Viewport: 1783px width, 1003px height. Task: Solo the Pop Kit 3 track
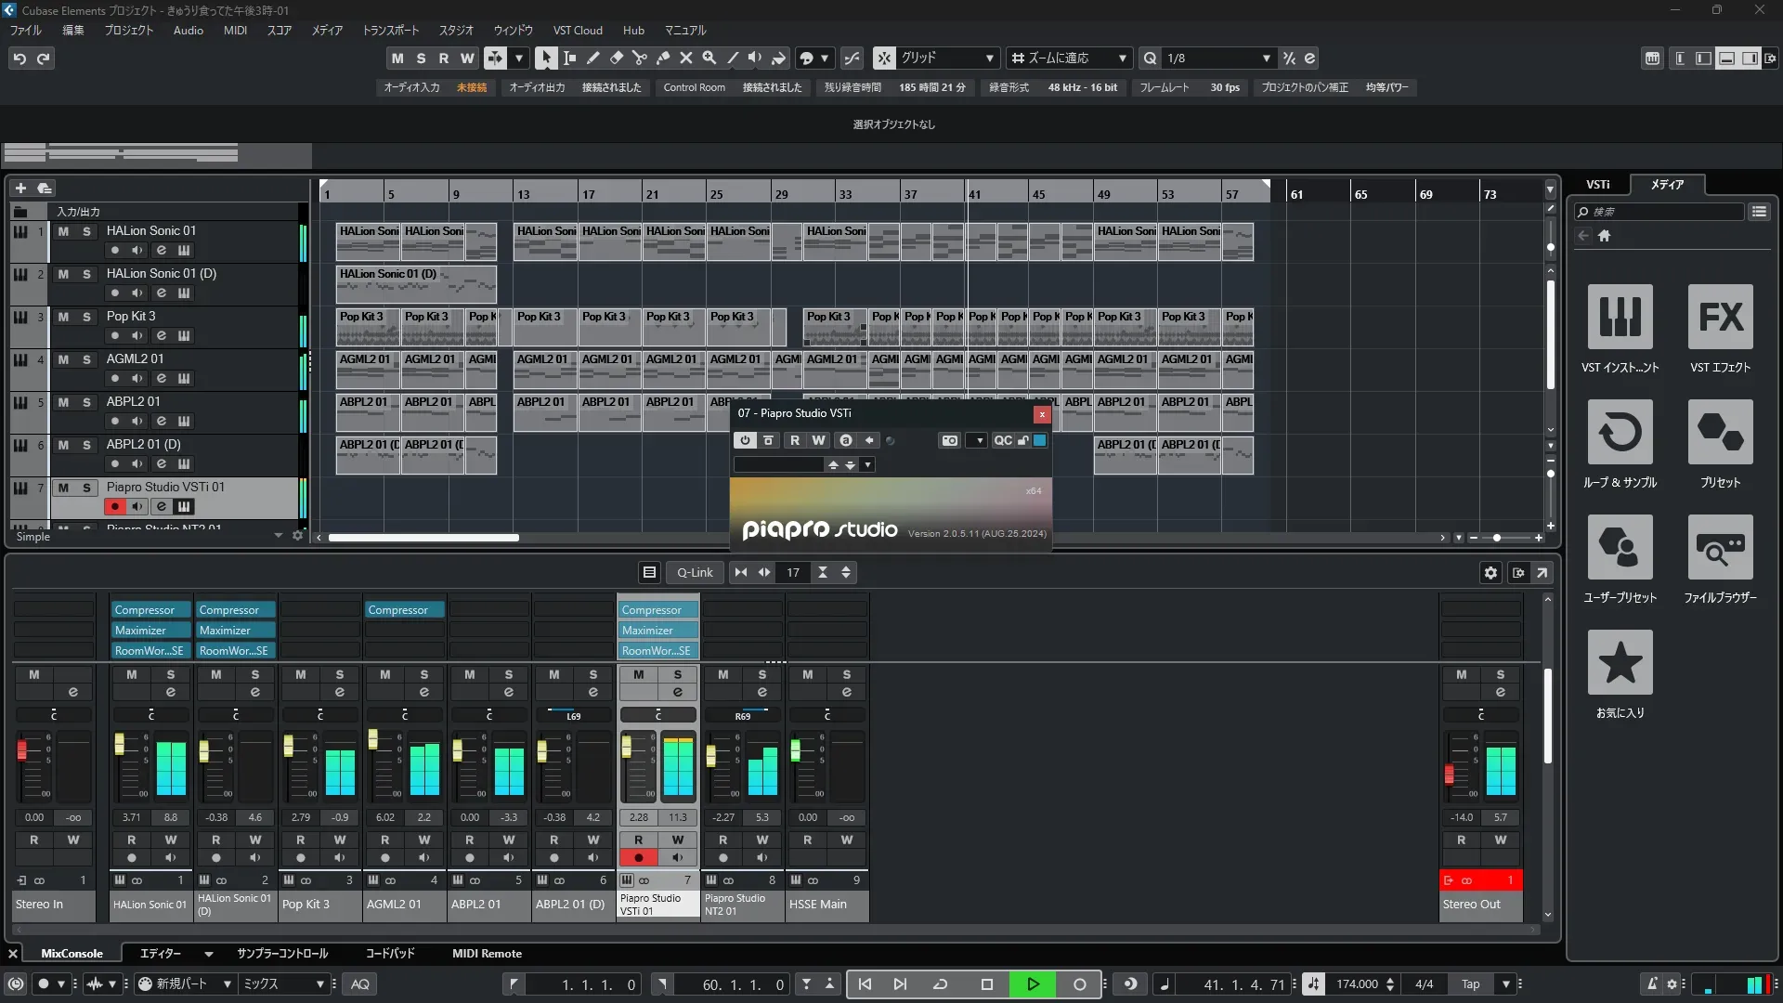tap(86, 317)
